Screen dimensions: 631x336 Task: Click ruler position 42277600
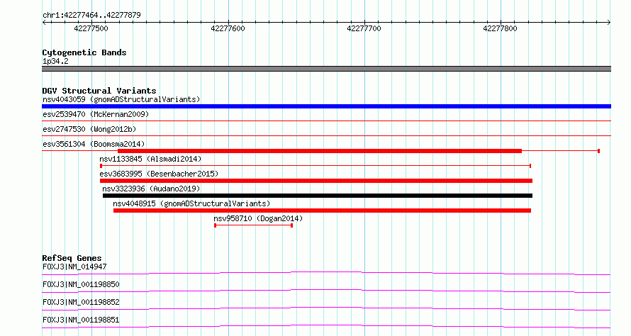228,28
